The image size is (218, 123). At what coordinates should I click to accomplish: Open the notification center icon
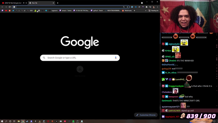(214, 121)
